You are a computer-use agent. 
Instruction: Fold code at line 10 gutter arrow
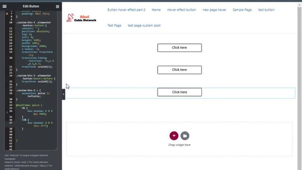point(14,23)
